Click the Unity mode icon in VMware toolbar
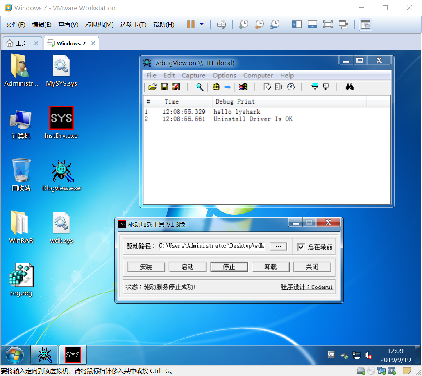Viewport: 422px width, 376px height. pos(343,25)
